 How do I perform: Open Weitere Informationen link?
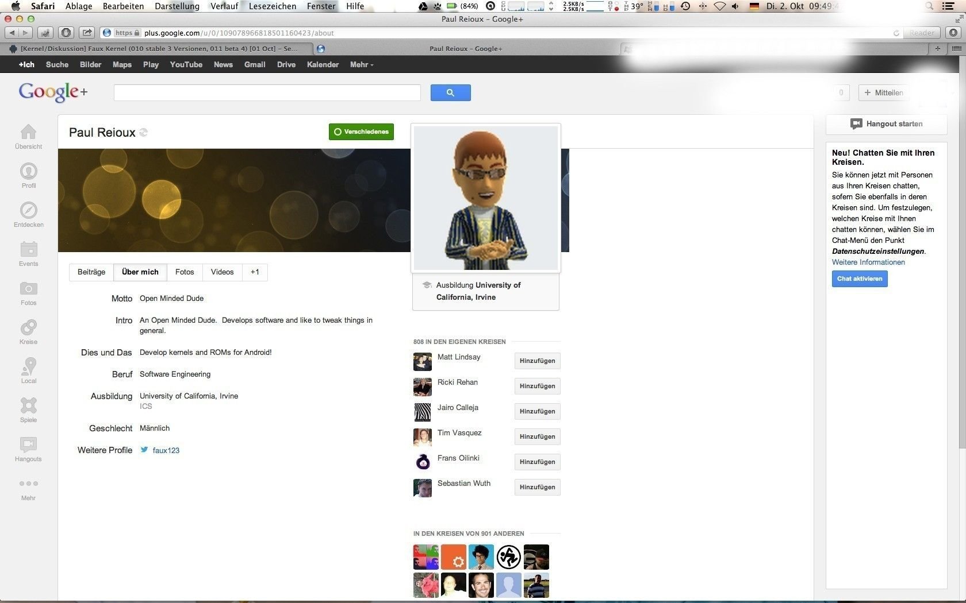[868, 262]
